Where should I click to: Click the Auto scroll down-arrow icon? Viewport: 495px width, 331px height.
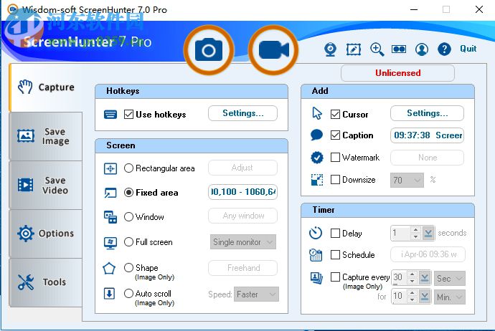tap(109, 294)
